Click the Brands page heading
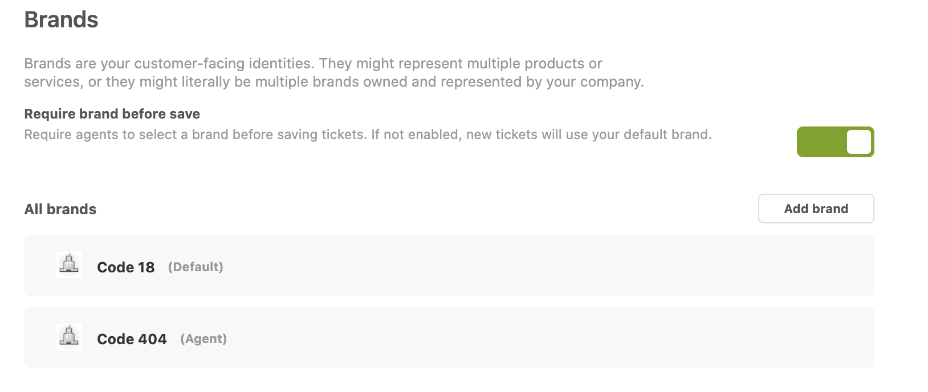 coord(61,19)
